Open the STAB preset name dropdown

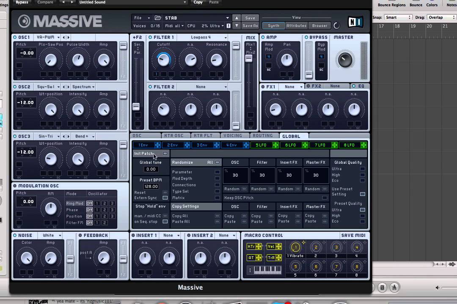pyautogui.click(x=197, y=18)
